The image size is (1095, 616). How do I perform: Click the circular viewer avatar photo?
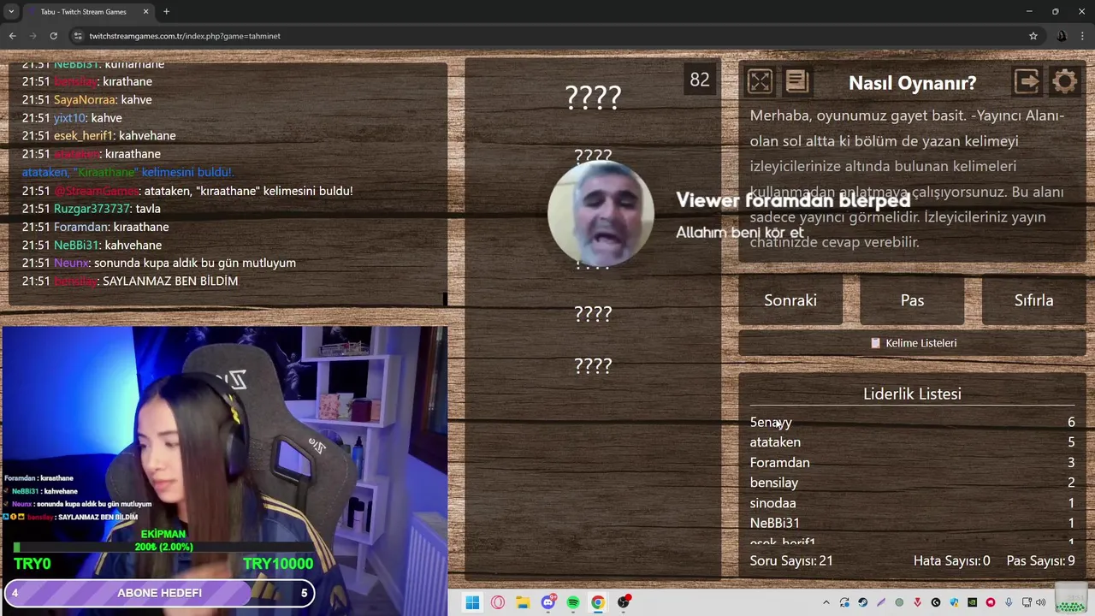[x=601, y=214]
